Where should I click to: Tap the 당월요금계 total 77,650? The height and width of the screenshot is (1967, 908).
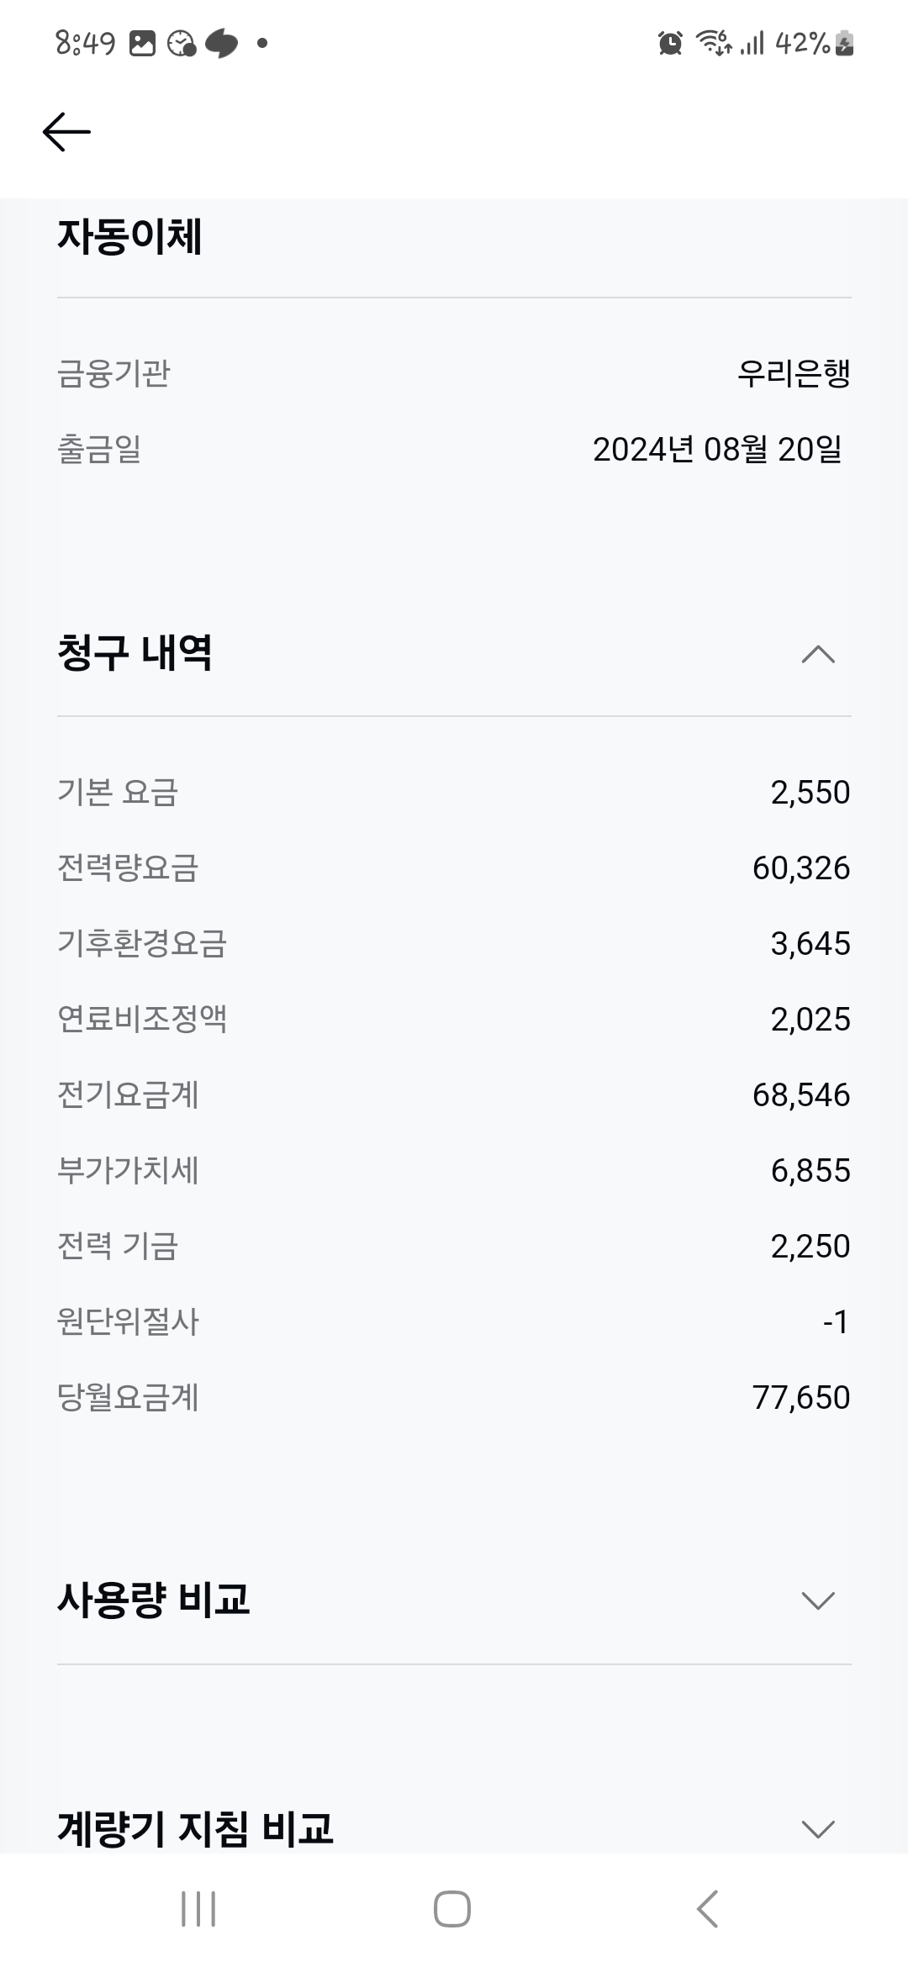click(x=800, y=1398)
